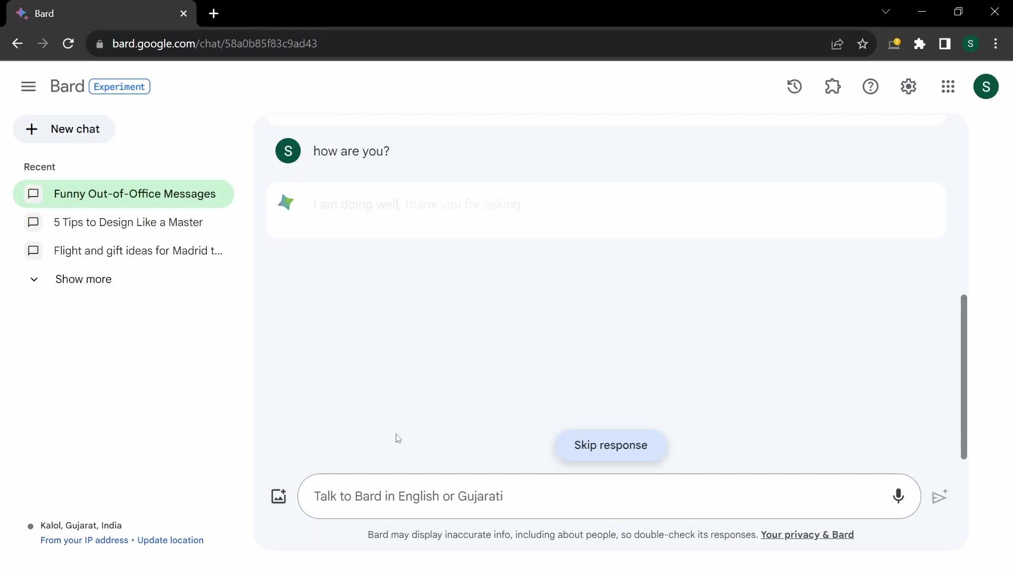Click image upload icon in input

click(278, 496)
